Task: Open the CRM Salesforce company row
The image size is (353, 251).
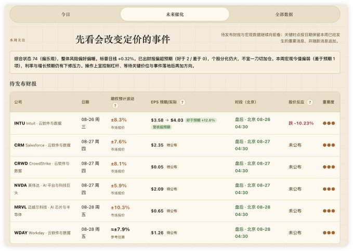Action: [x=175, y=145]
